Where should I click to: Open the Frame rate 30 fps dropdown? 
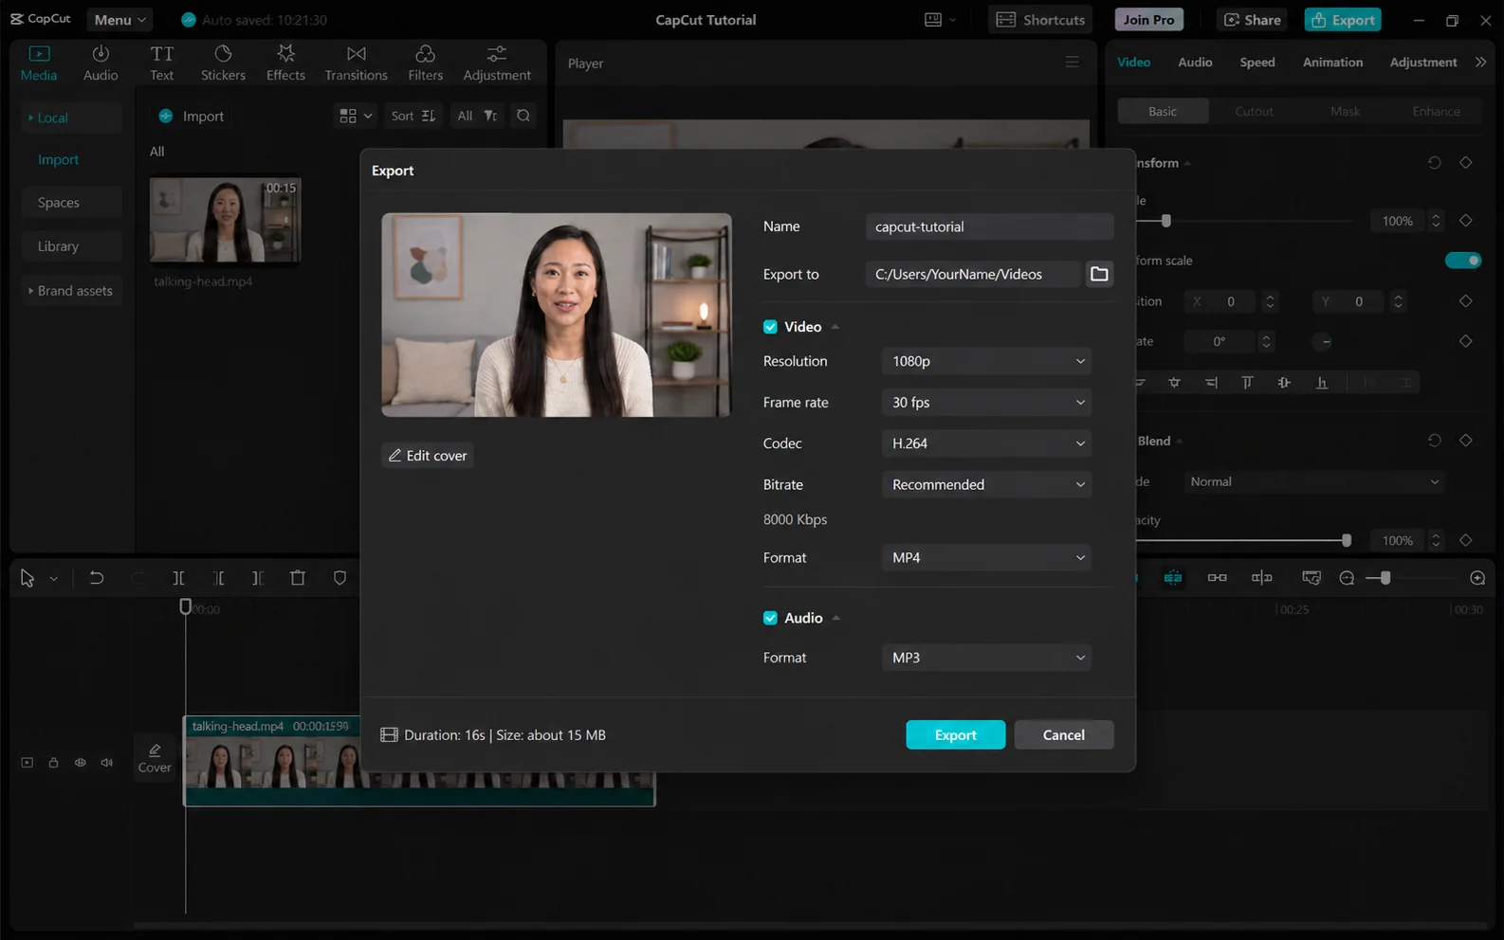point(986,403)
